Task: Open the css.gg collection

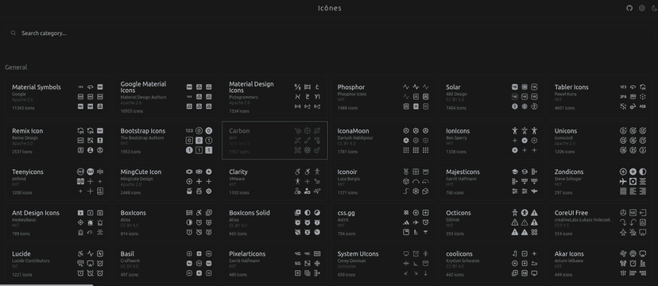Action: pos(383,222)
